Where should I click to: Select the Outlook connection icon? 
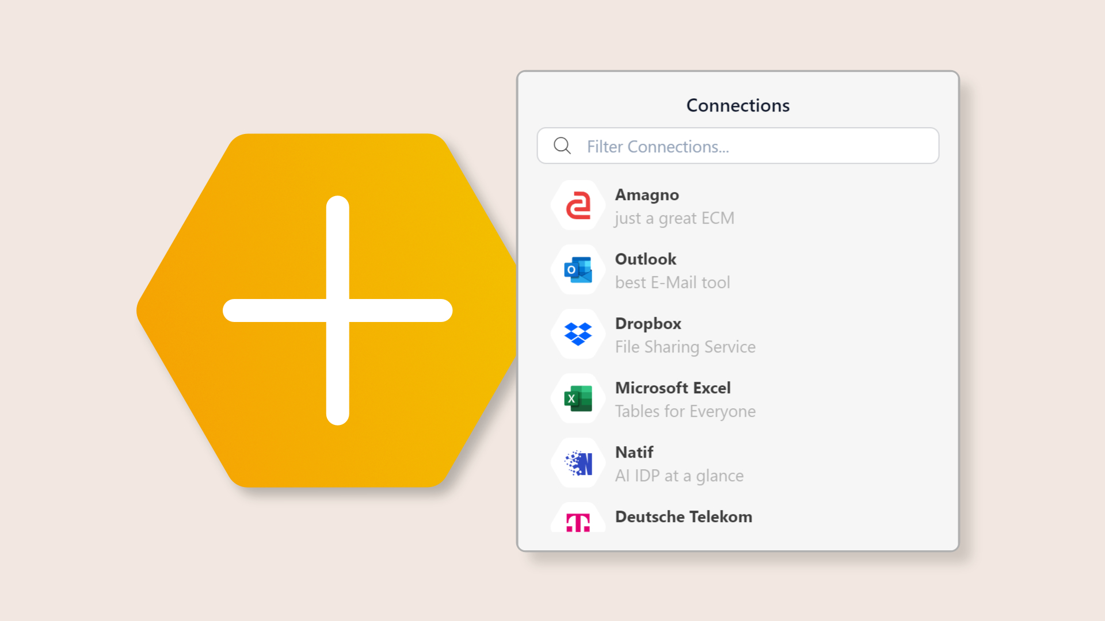[577, 270]
